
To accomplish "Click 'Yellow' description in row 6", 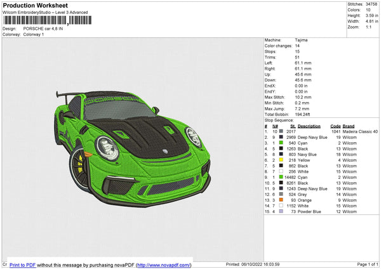I will click(304, 161).
